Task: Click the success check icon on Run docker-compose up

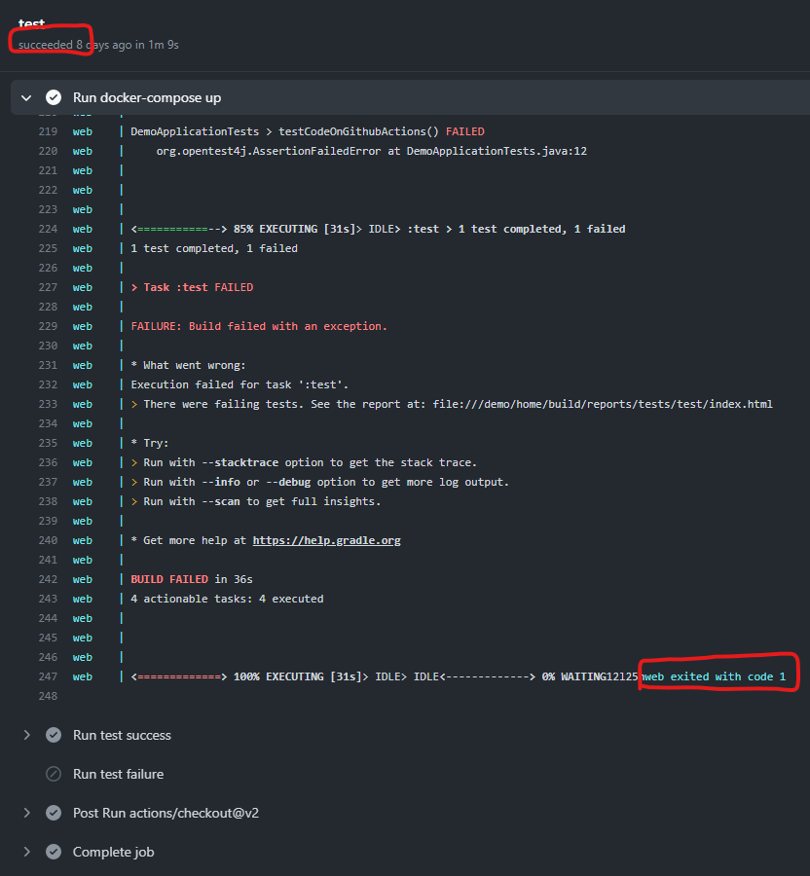Action: [x=54, y=97]
